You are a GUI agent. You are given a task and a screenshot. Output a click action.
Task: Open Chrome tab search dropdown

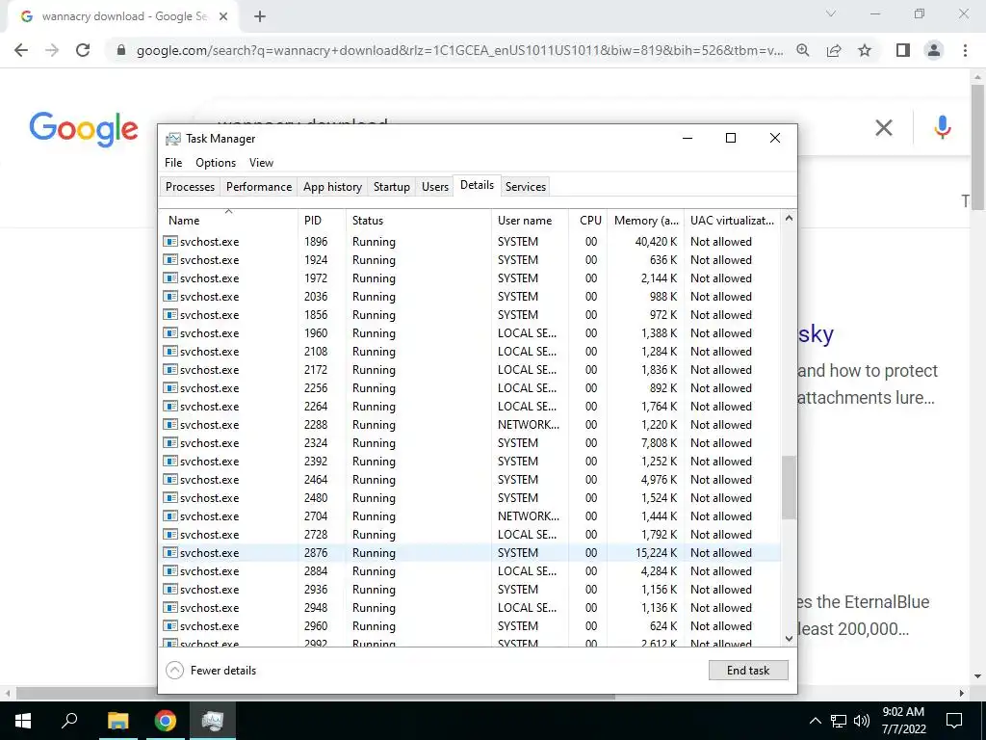pos(831,13)
